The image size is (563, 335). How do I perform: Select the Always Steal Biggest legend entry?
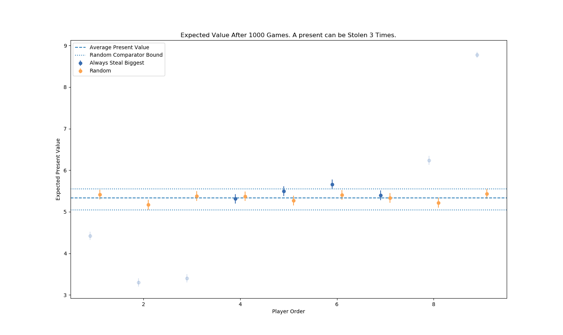click(x=117, y=63)
